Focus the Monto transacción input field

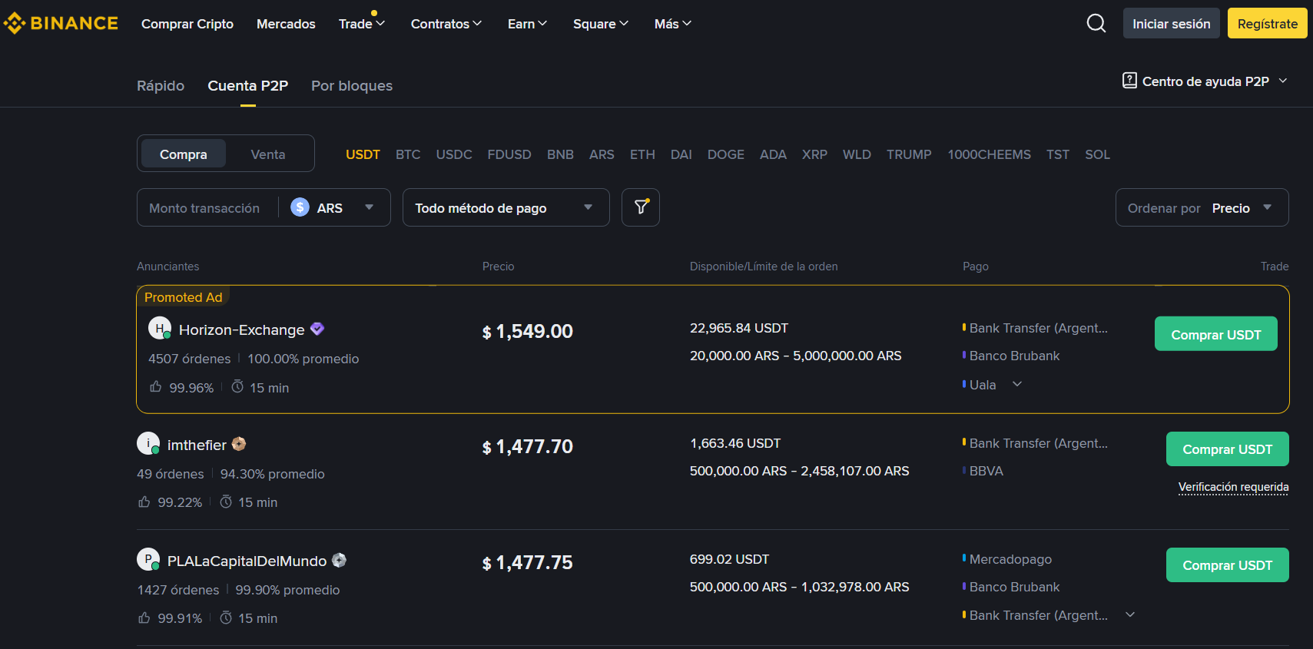tap(206, 208)
